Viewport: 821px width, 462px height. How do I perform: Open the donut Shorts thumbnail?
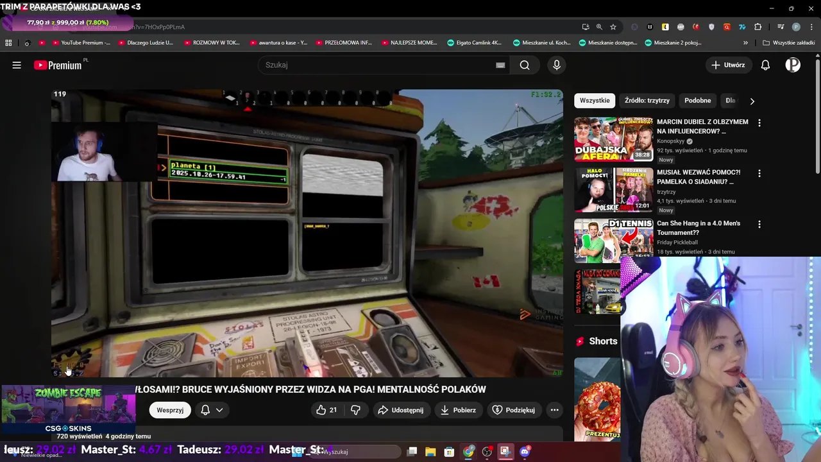pyautogui.click(x=597, y=399)
